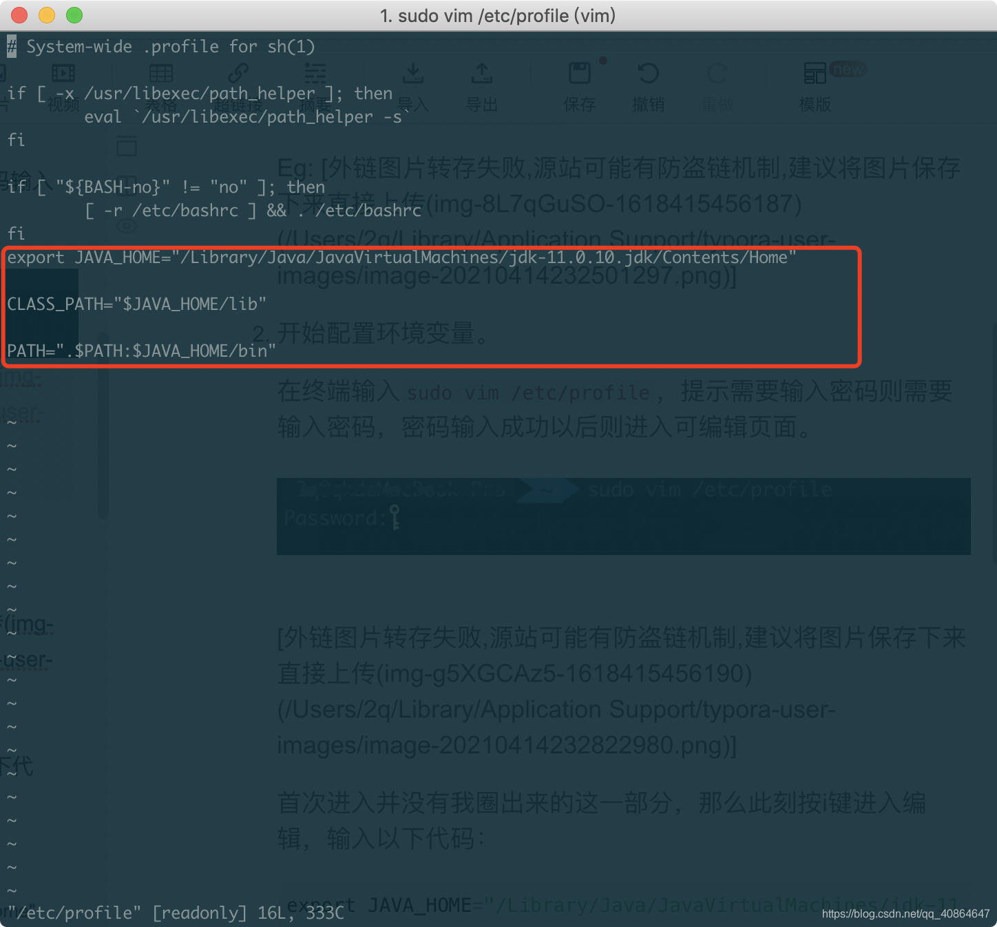The height and width of the screenshot is (927, 997).
Task: Zoom the terminal with the green button
Action: (x=74, y=15)
